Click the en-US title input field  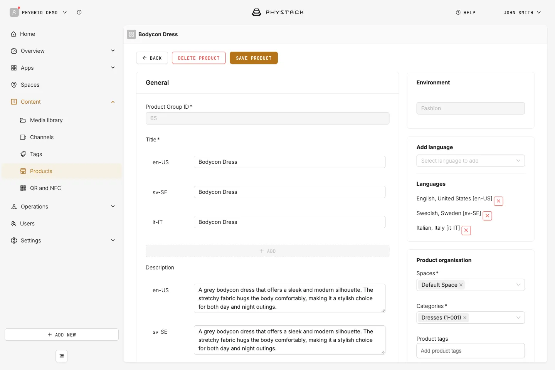(x=289, y=162)
